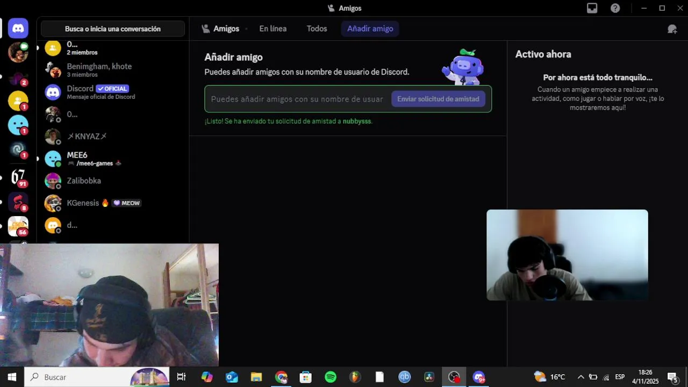Open the Discord OFICIAL message conversation
Image resolution: width=688 pixels, height=387 pixels.
(113, 92)
